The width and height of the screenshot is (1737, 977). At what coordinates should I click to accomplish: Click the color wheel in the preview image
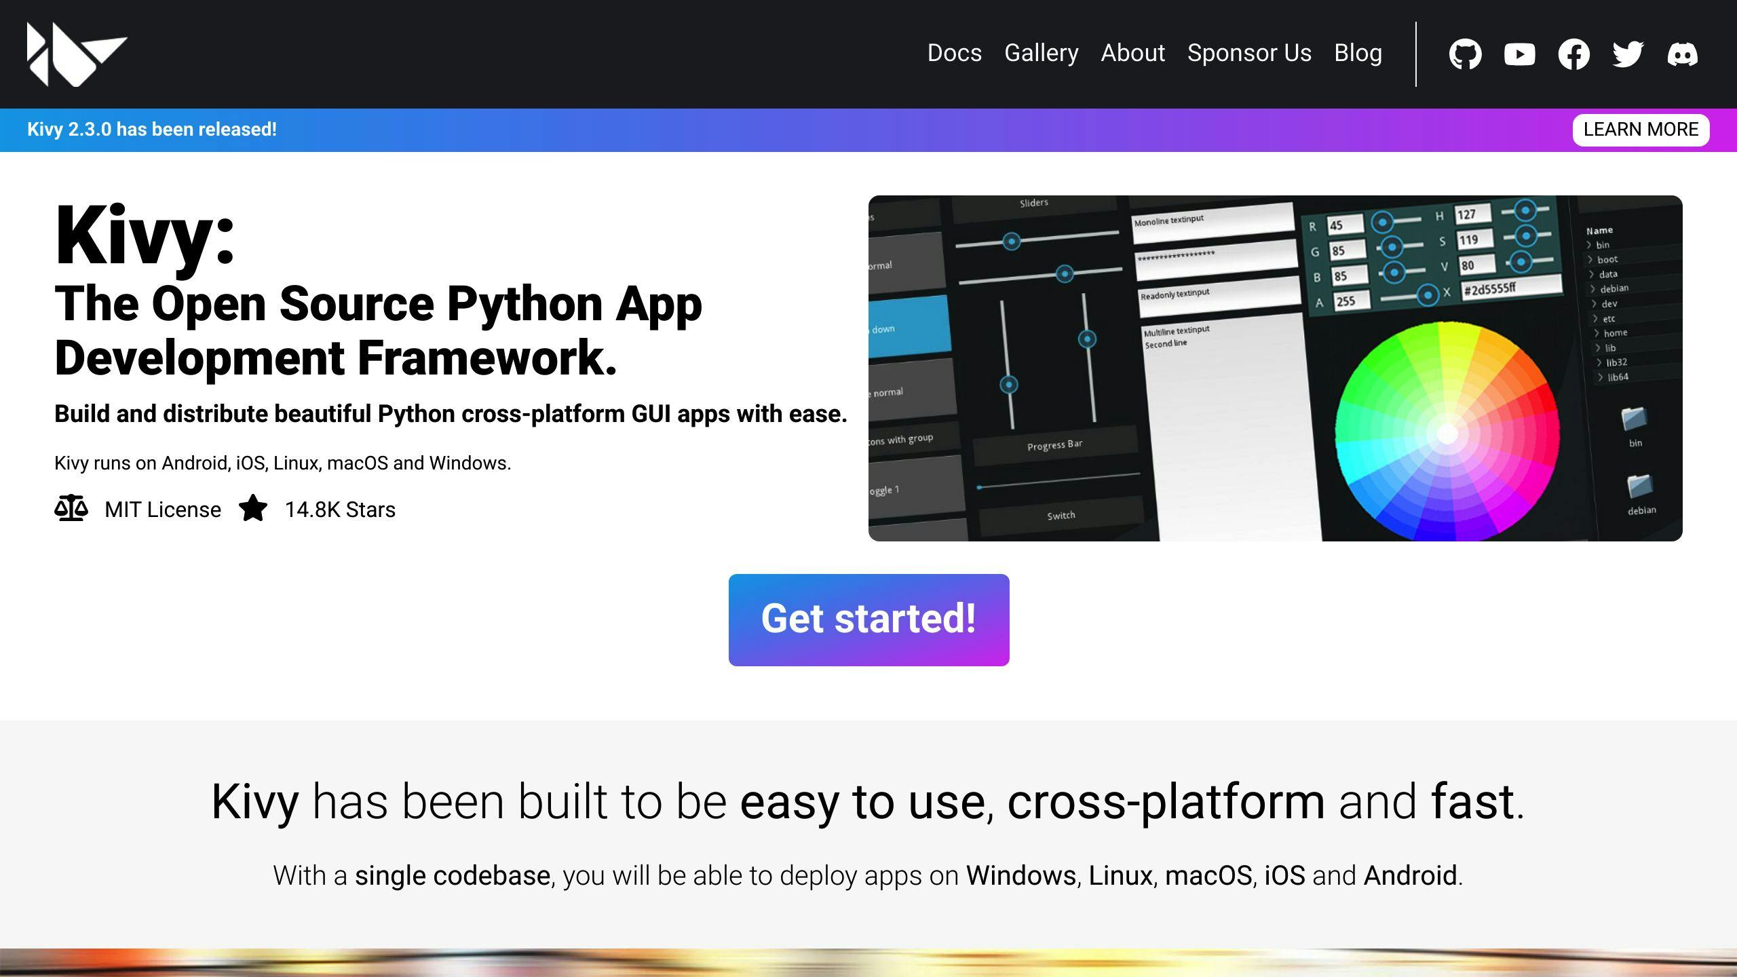[x=1447, y=433]
